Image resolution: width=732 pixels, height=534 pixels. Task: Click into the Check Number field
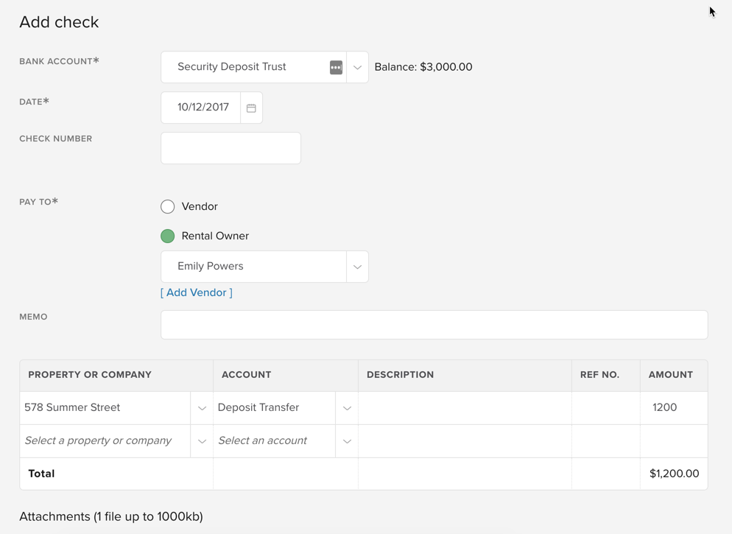(230, 148)
